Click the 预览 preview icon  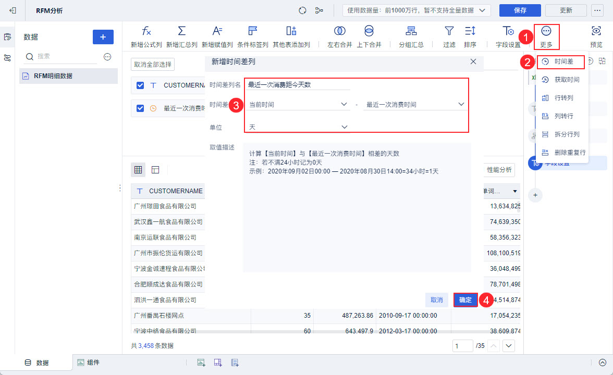(596, 31)
